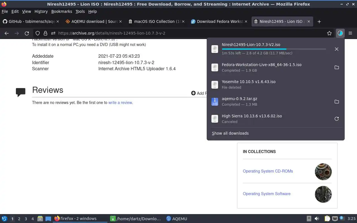Image resolution: width=357 pixels, height=223 pixels.
Task: Click the Reviews speech bubble icon
Action: 21,92
